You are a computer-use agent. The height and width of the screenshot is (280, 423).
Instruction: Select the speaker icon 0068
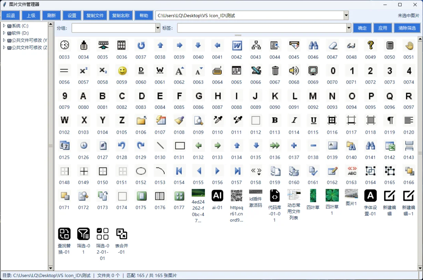294,71
